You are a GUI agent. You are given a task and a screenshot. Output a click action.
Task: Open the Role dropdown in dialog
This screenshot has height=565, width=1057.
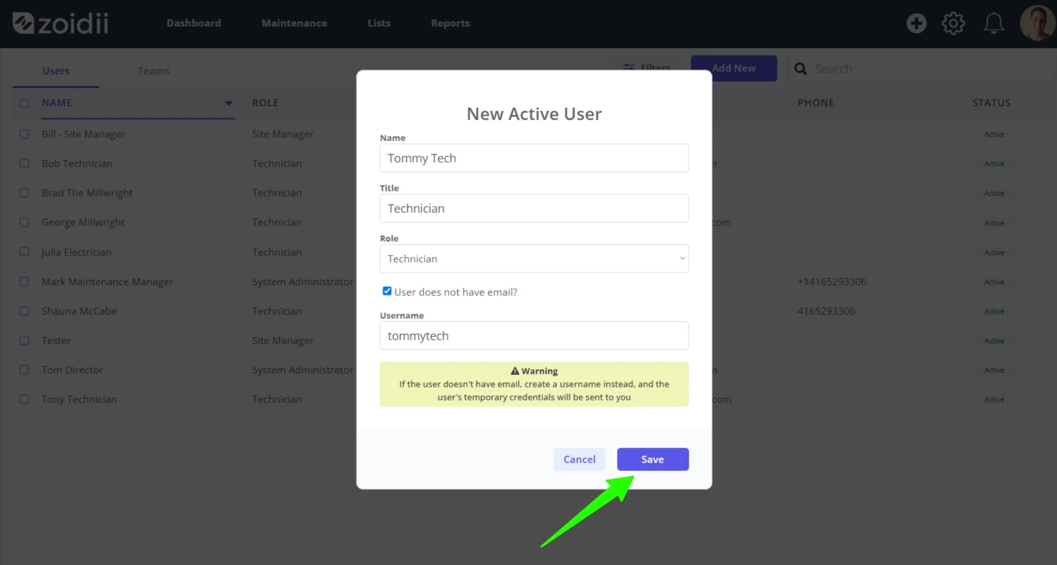534,259
